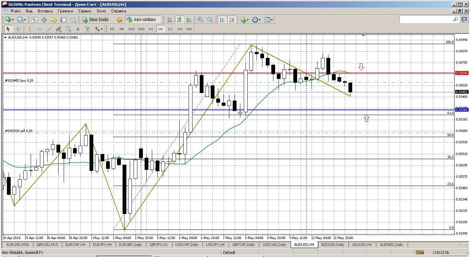Switch to the XAUUSD,H4 chart tab

click(361, 245)
